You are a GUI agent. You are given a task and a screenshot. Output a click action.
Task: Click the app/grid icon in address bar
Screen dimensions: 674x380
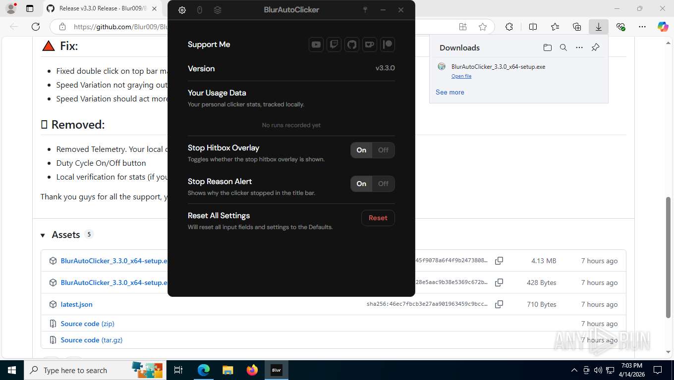pos(463,27)
